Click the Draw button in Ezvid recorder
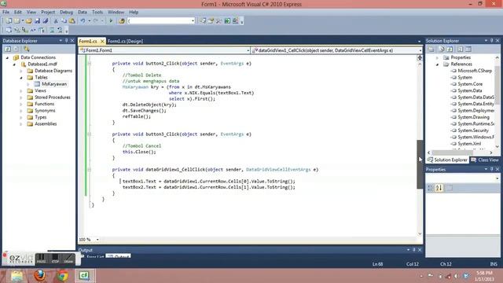The height and width of the screenshot is (283, 503). point(68,259)
